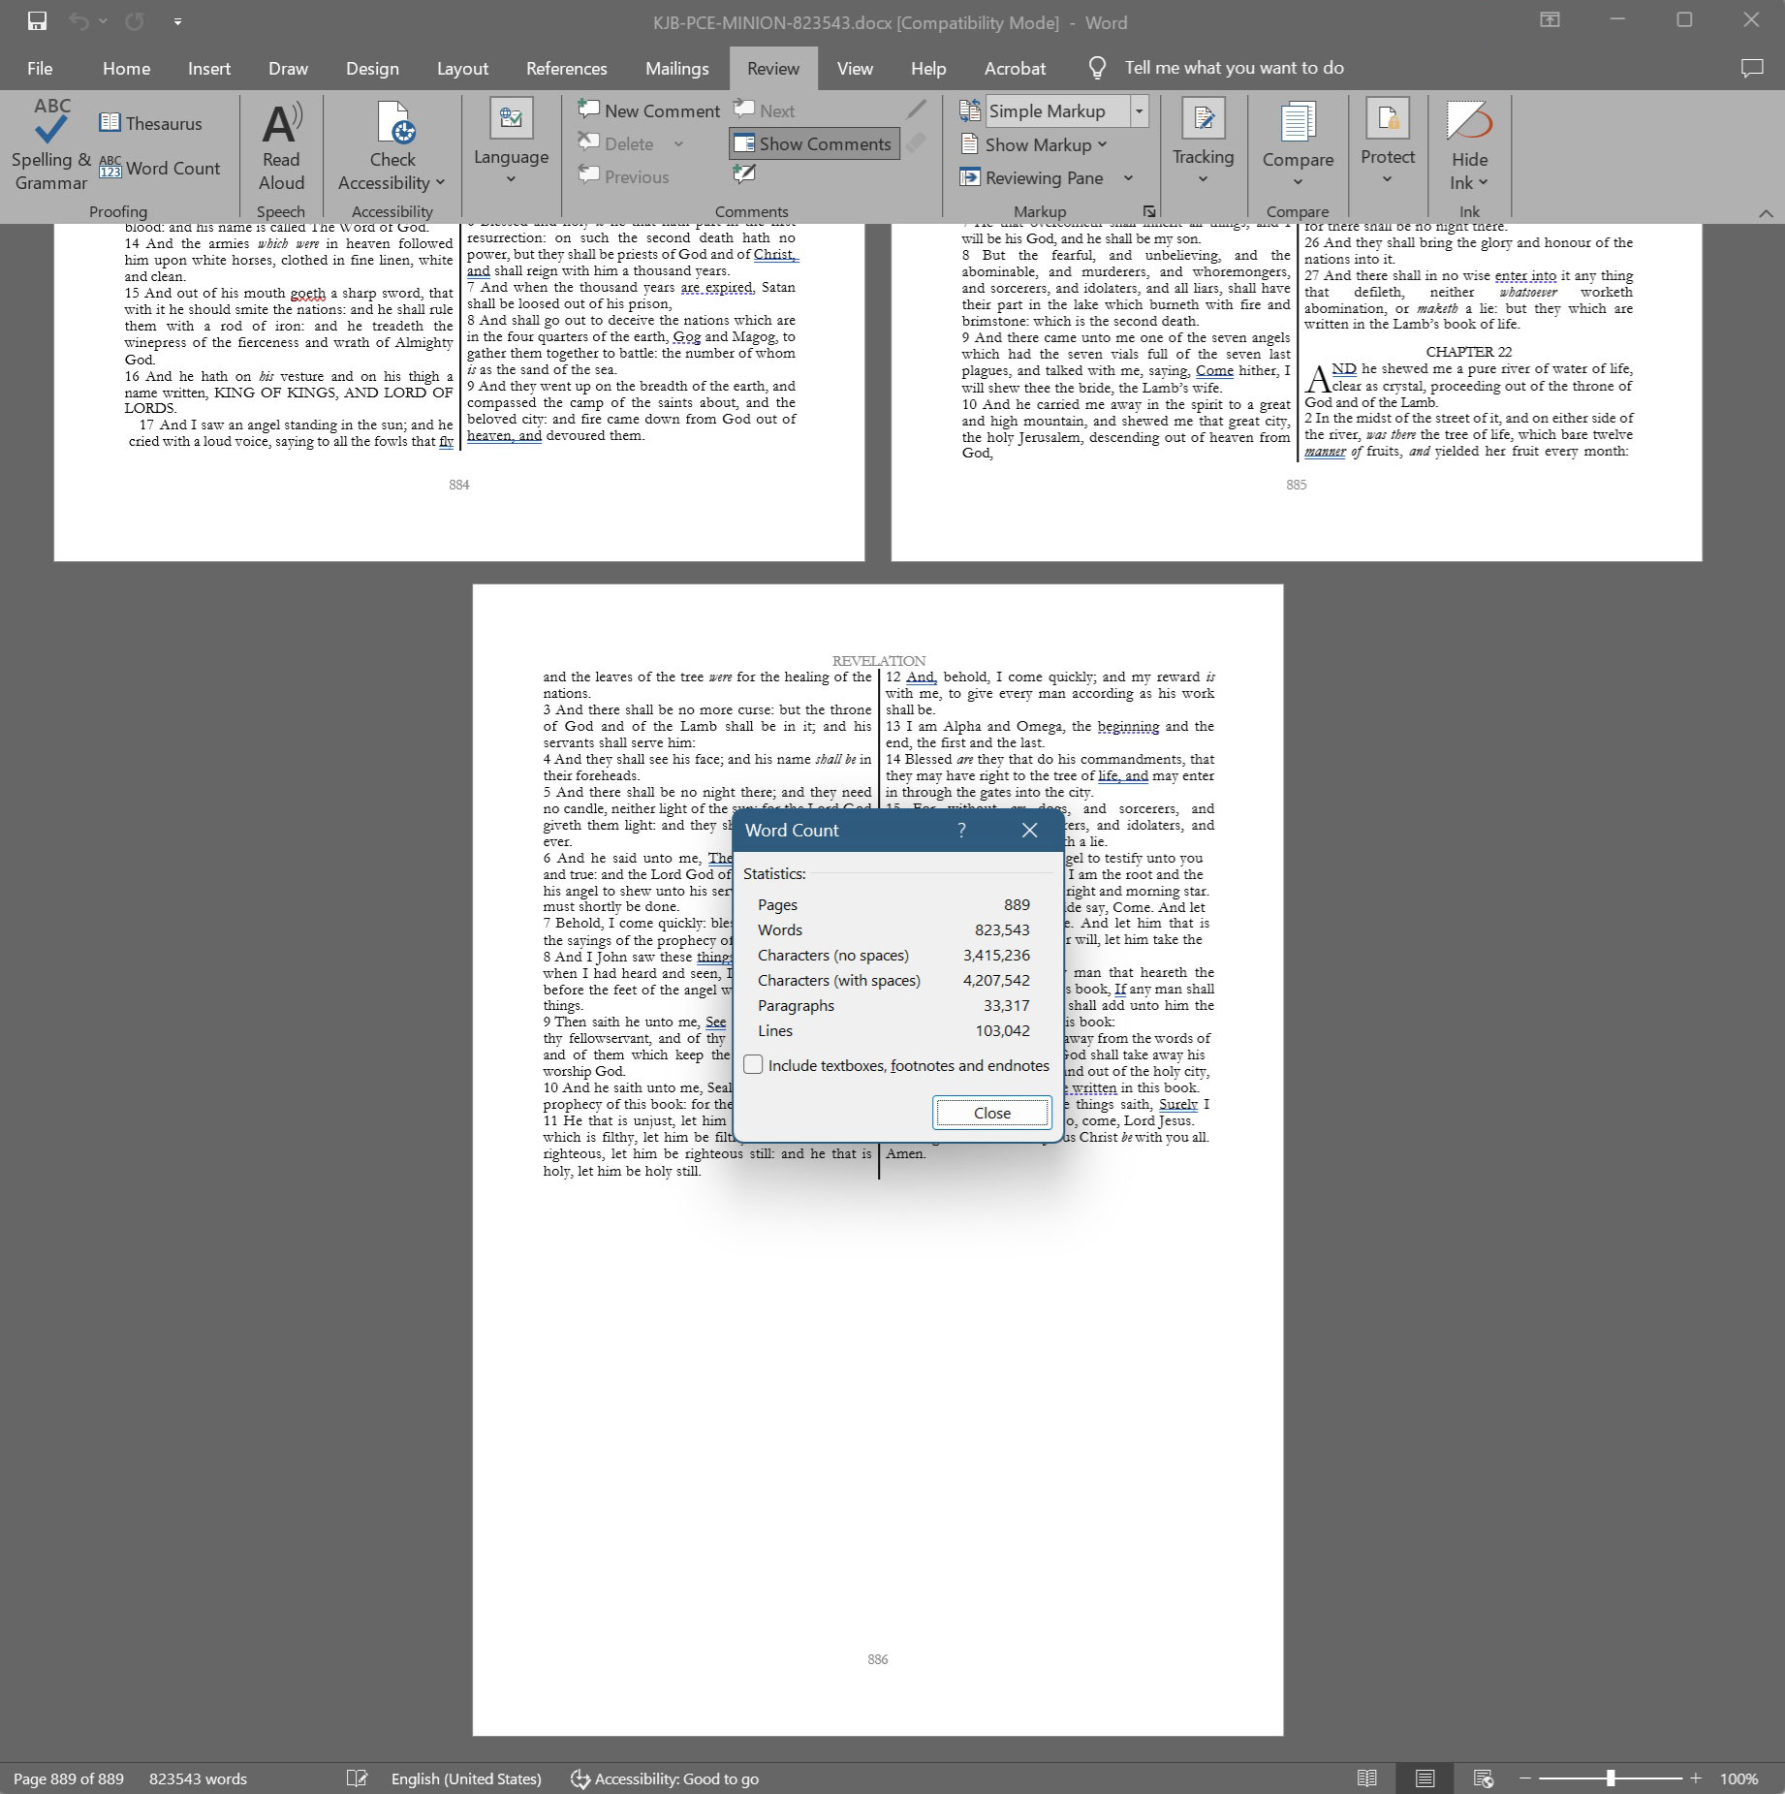
Task: Click the Tell me what you want search box
Action: (x=1234, y=68)
